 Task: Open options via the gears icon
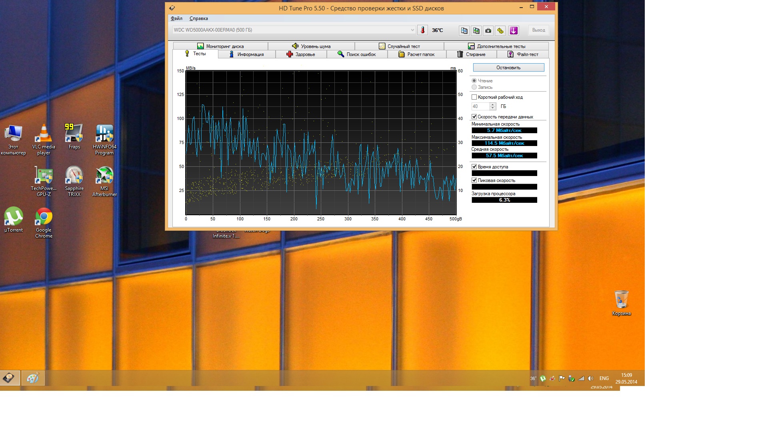coord(500,30)
